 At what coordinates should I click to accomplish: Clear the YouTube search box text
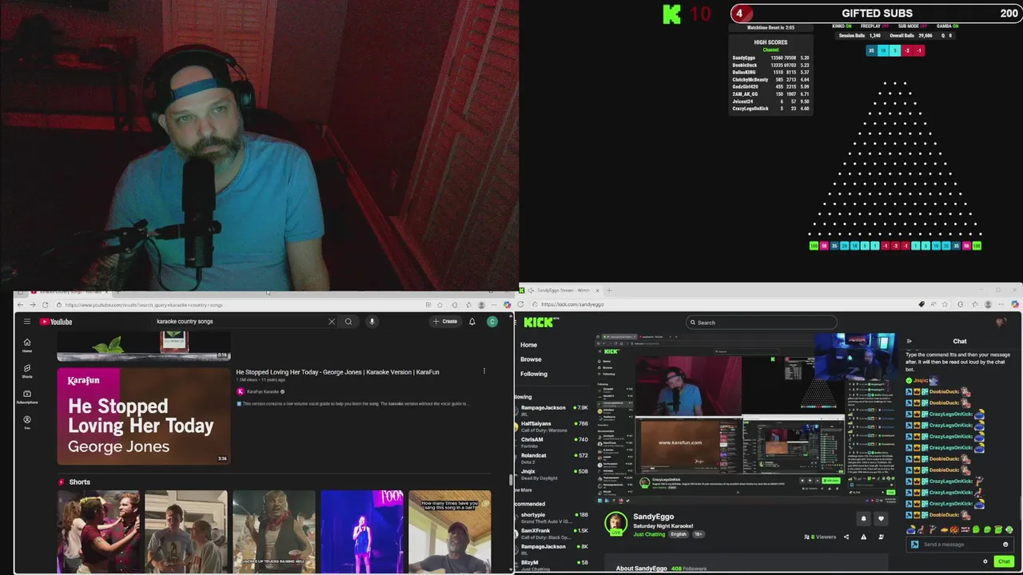point(332,322)
